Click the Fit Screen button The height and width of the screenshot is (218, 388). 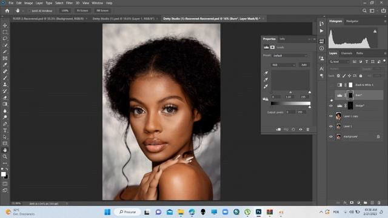click(x=82, y=11)
